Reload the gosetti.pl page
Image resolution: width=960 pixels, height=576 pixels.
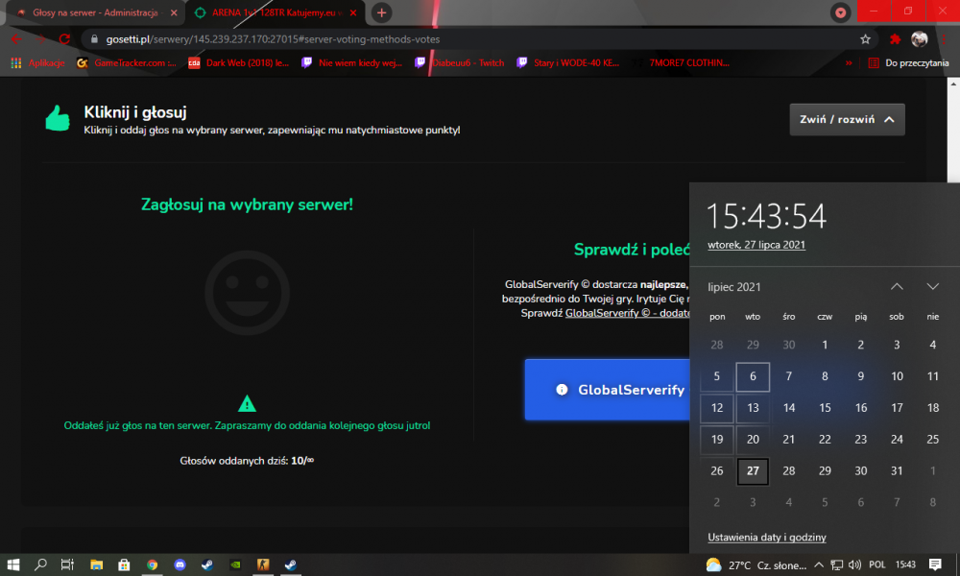(x=64, y=39)
